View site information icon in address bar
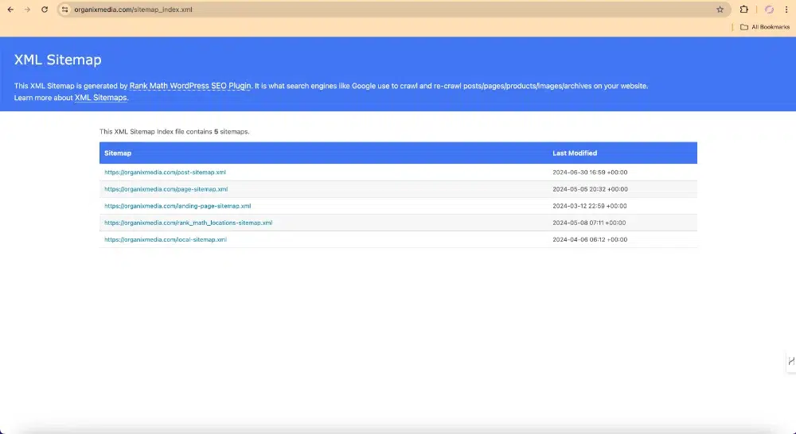 pyautogui.click(x=65, y=10)
